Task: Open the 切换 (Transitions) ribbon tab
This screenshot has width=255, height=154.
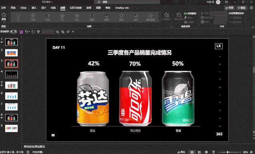Action: pos(53,8)
